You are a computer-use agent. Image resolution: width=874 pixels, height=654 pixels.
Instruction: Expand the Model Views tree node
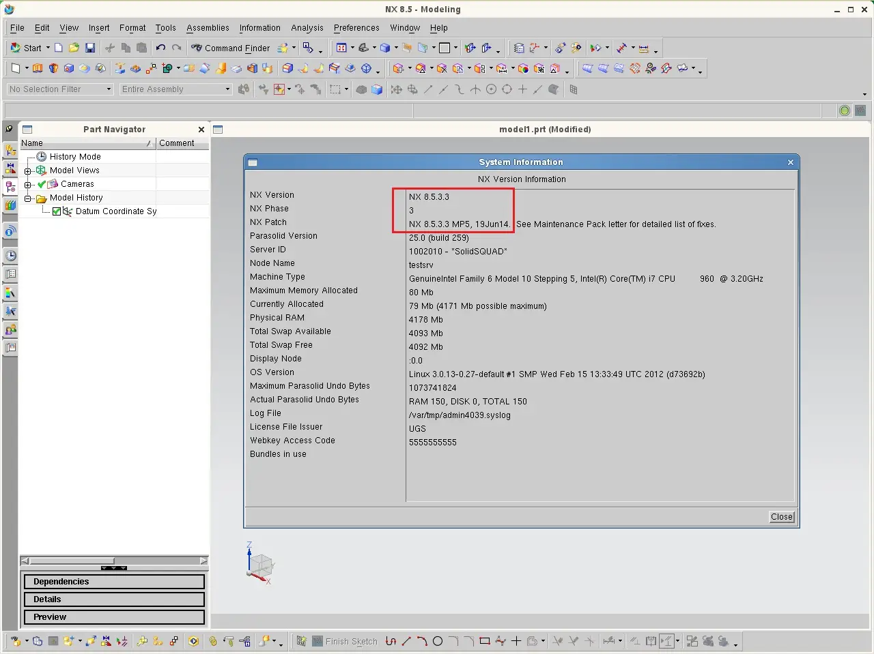(28, 170)
